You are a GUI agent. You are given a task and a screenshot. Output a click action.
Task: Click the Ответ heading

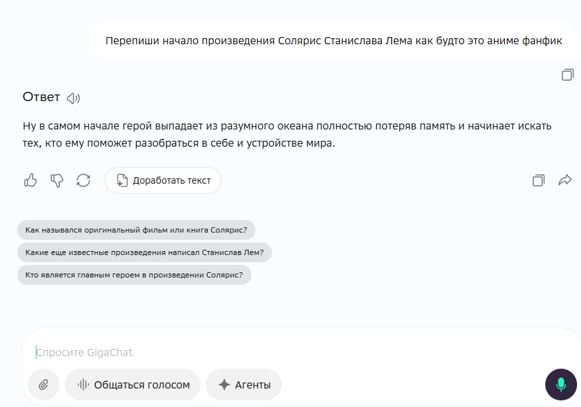tap(41, 97)
